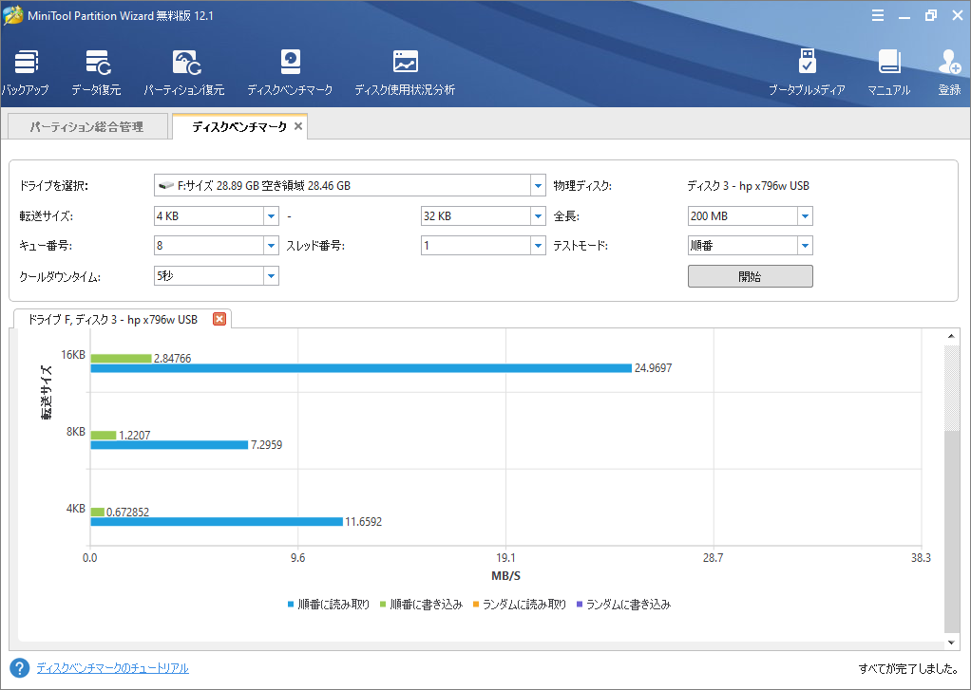Image resolution: width=971 pixels, height=690 pixels.
Task: Close the ディスクベンチマーク tab
Action: pos(298,126)
